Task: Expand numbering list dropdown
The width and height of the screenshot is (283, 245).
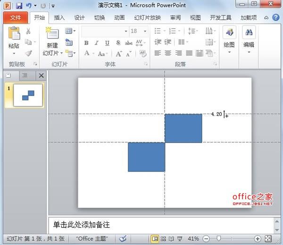Action: [x=179, y=31]
